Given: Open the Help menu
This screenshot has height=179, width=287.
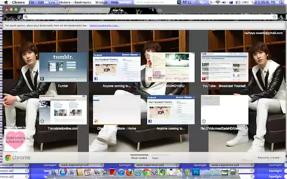Looking at the screenshot, I should click(x=115, y=2).
